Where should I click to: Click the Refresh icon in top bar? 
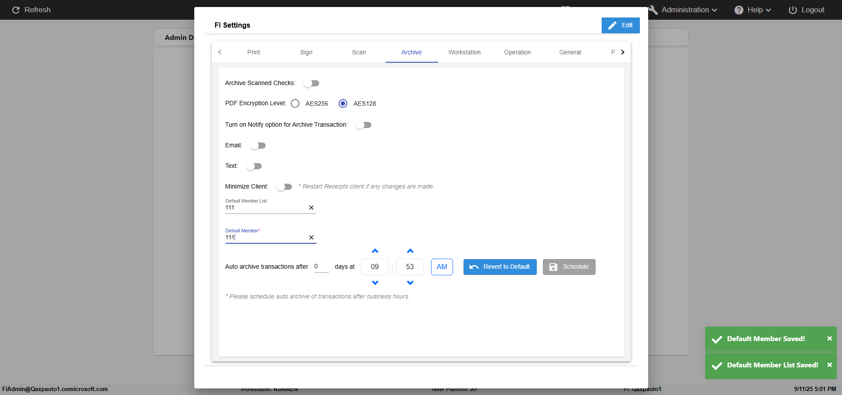tap(16, 10)
